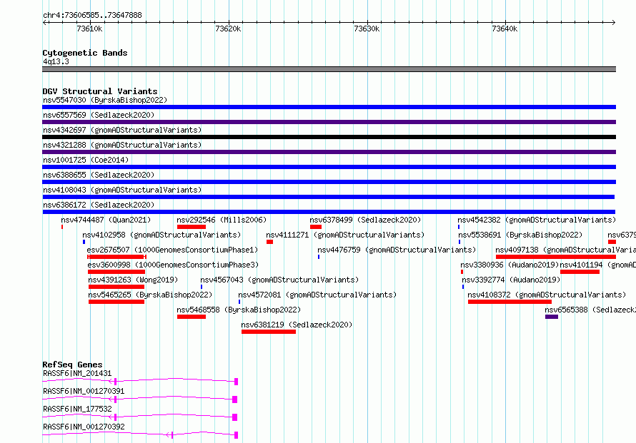
Task: Click the end exon box of NM_201431
Action: pyautogui.click(x=236, y=382)
